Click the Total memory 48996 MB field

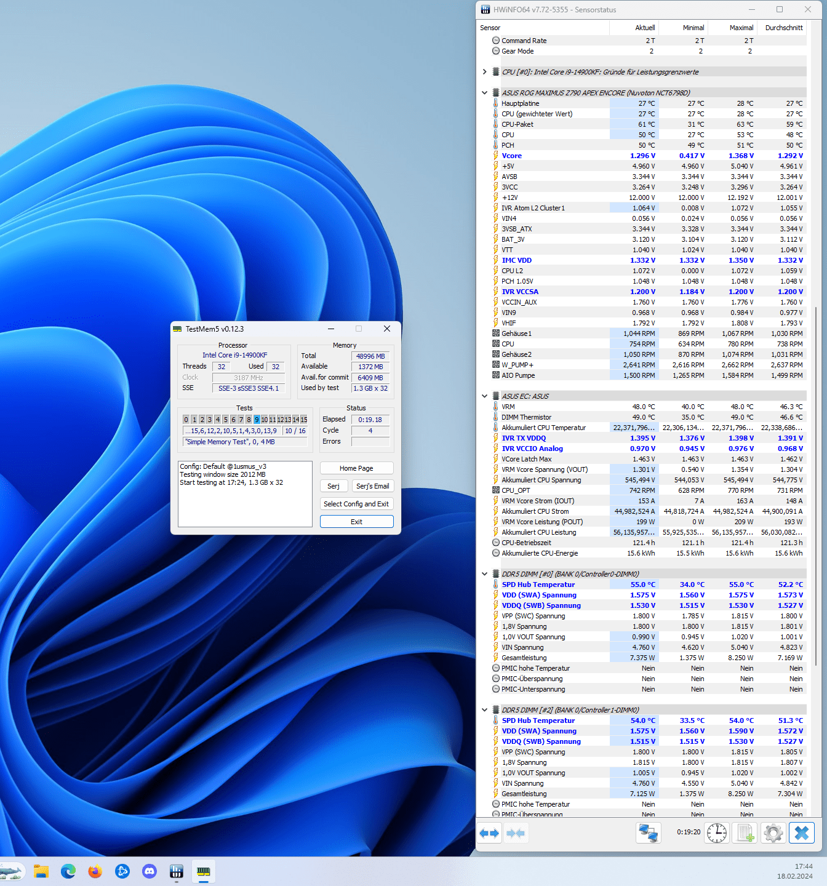click(x=370, y=356)
